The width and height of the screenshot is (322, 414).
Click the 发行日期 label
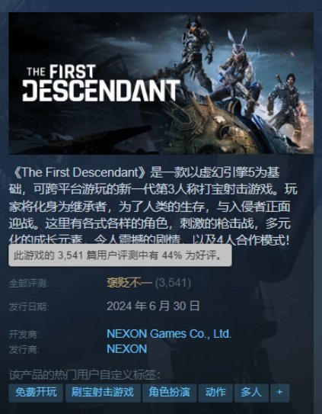coord(28,306)
